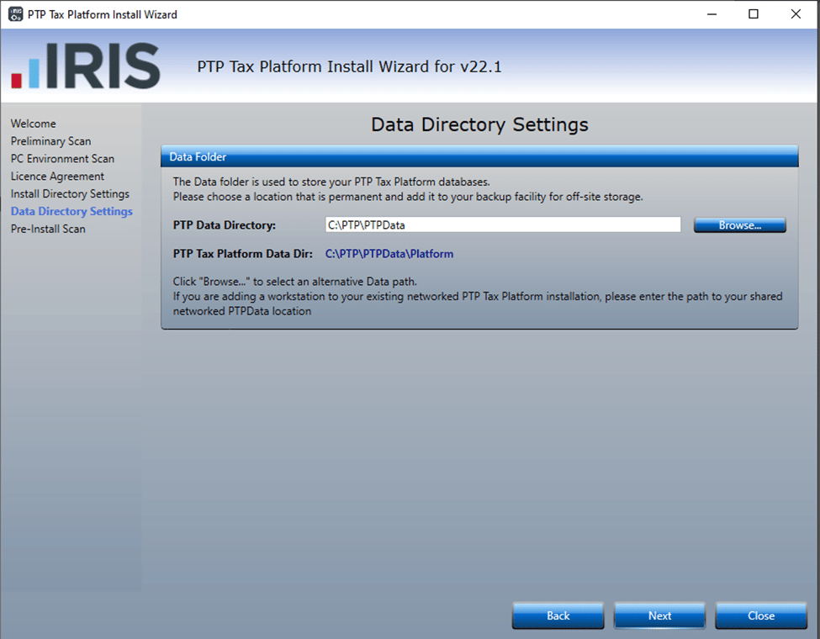This screenshot has height=639, width=820.
Task: Click the wizard title for v22.1
Action: [x=349, y=67]
